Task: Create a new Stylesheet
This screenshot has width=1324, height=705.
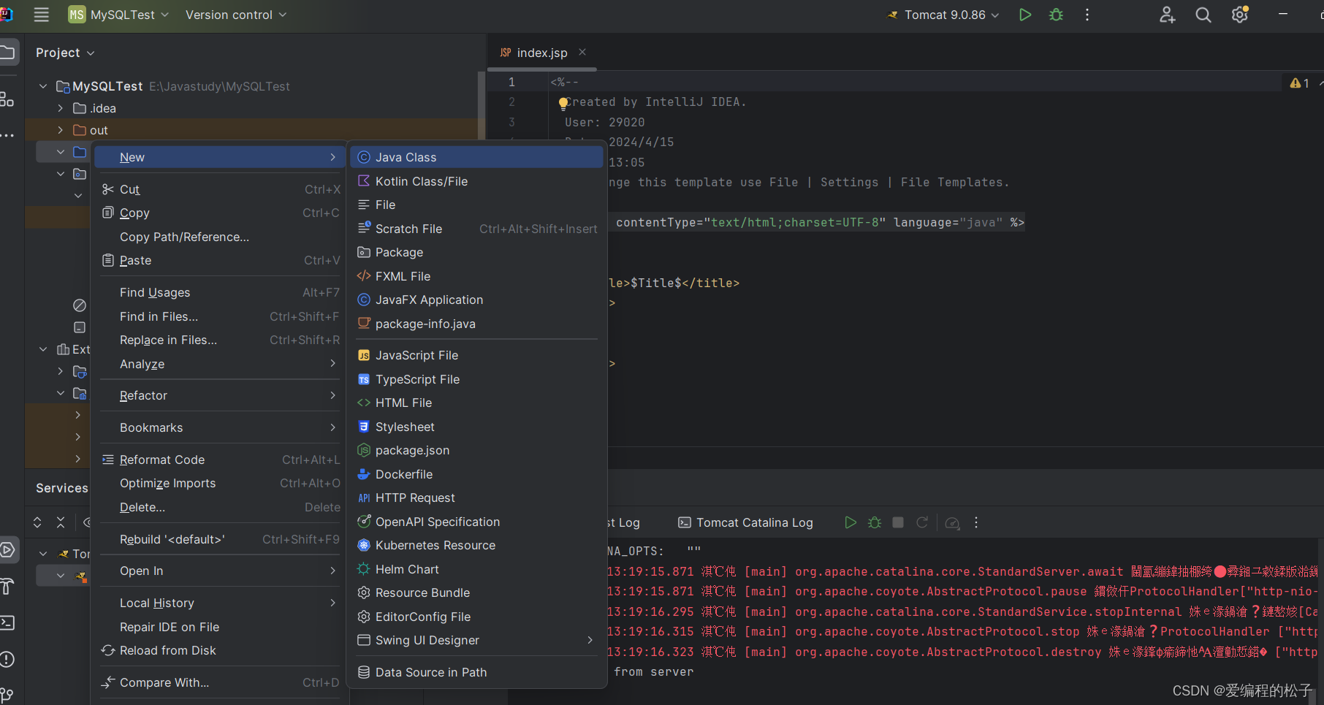Action: coord(477,427)
